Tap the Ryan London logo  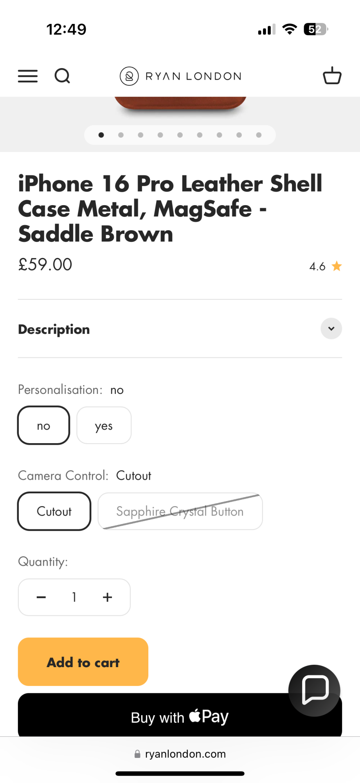[x=180, y=76]
